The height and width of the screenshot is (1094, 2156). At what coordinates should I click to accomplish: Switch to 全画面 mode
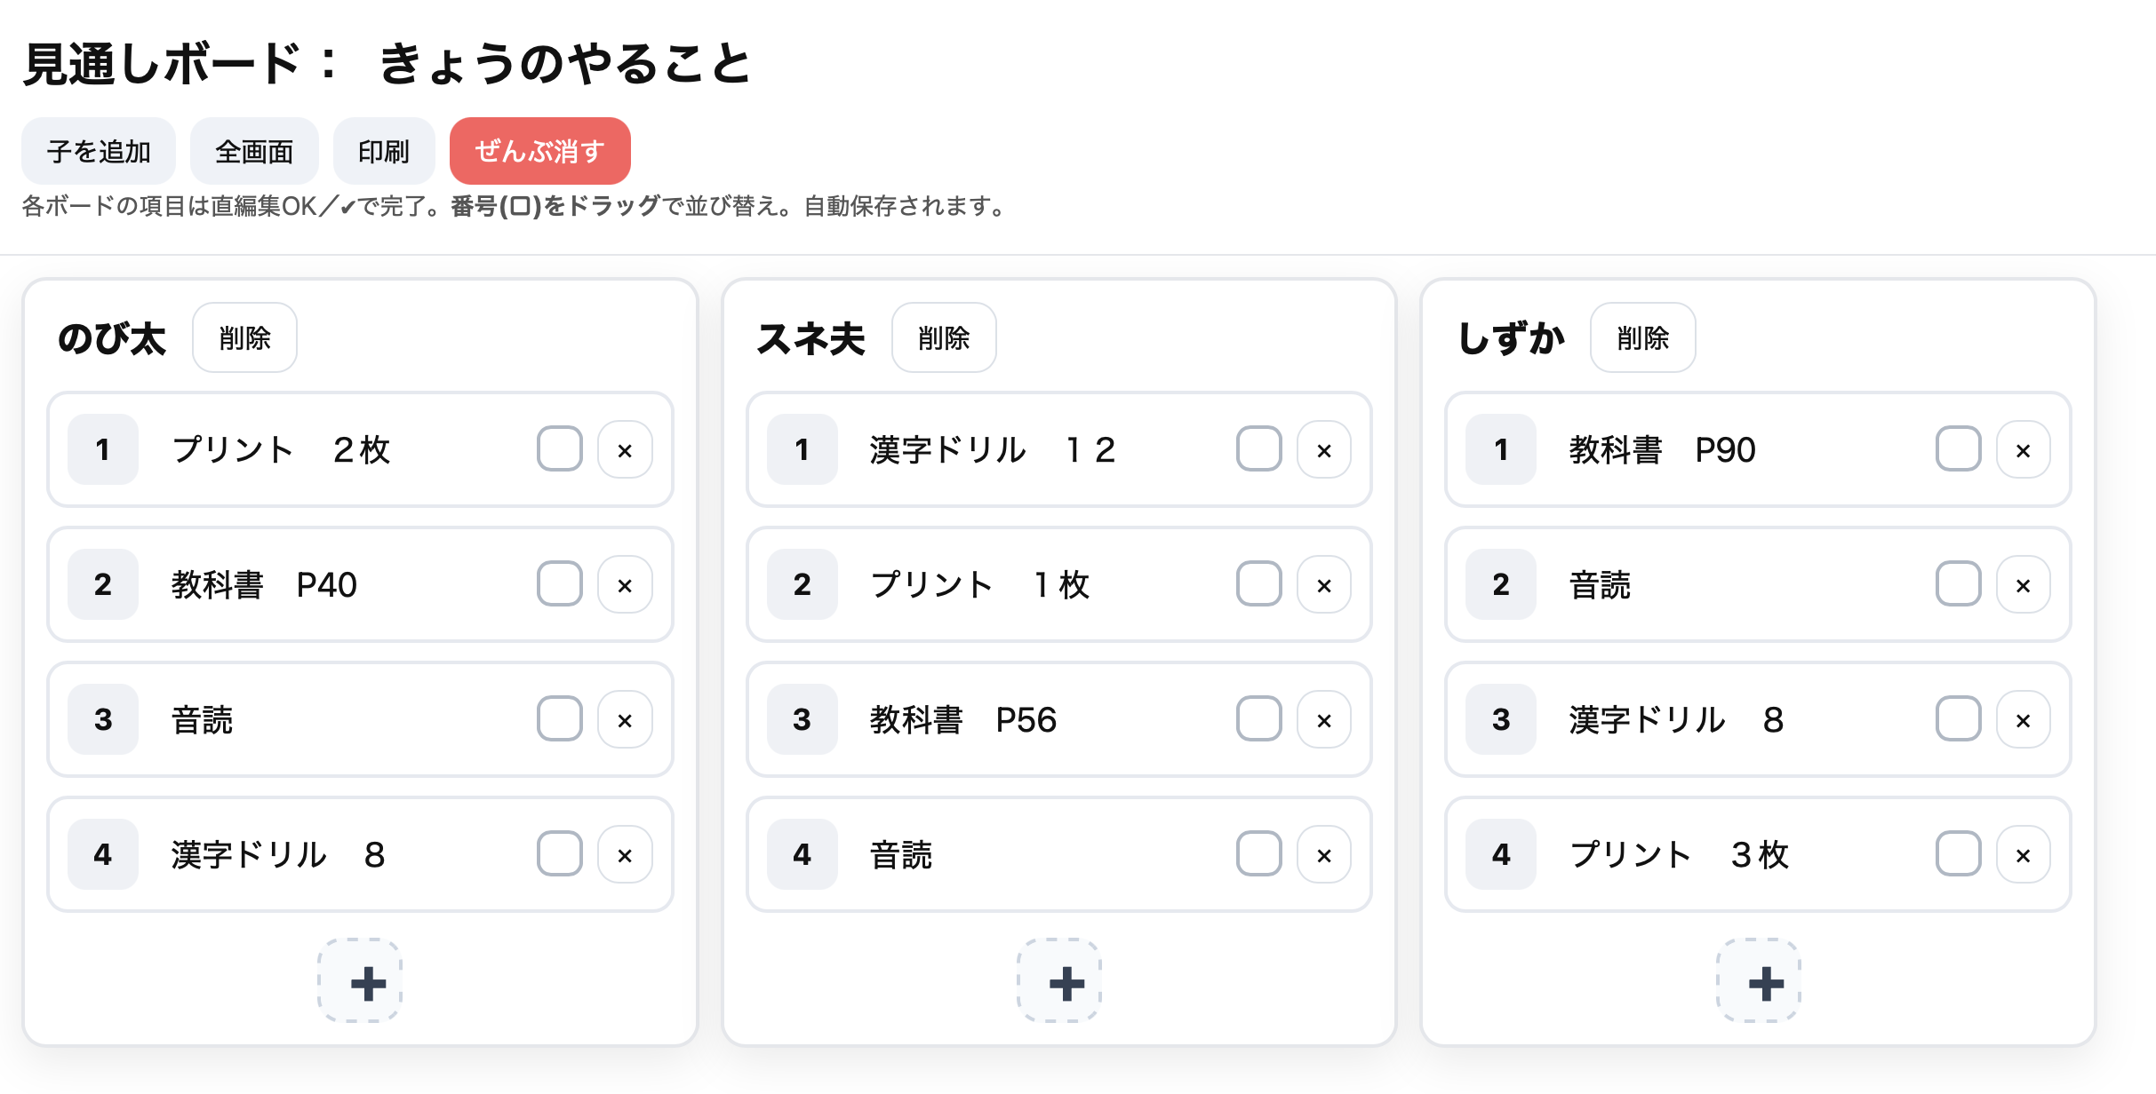(x=254, y=151)
